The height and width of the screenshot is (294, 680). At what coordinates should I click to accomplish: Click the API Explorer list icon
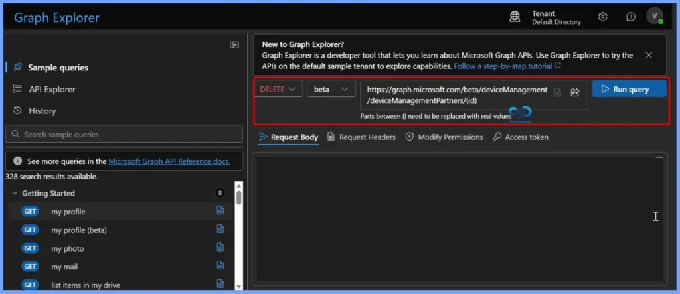coord(17,89)
